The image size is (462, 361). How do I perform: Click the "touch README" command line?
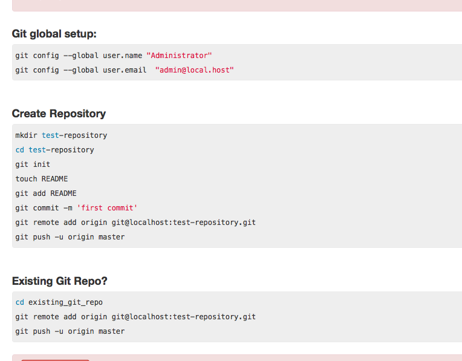click(x=42, y=179)
